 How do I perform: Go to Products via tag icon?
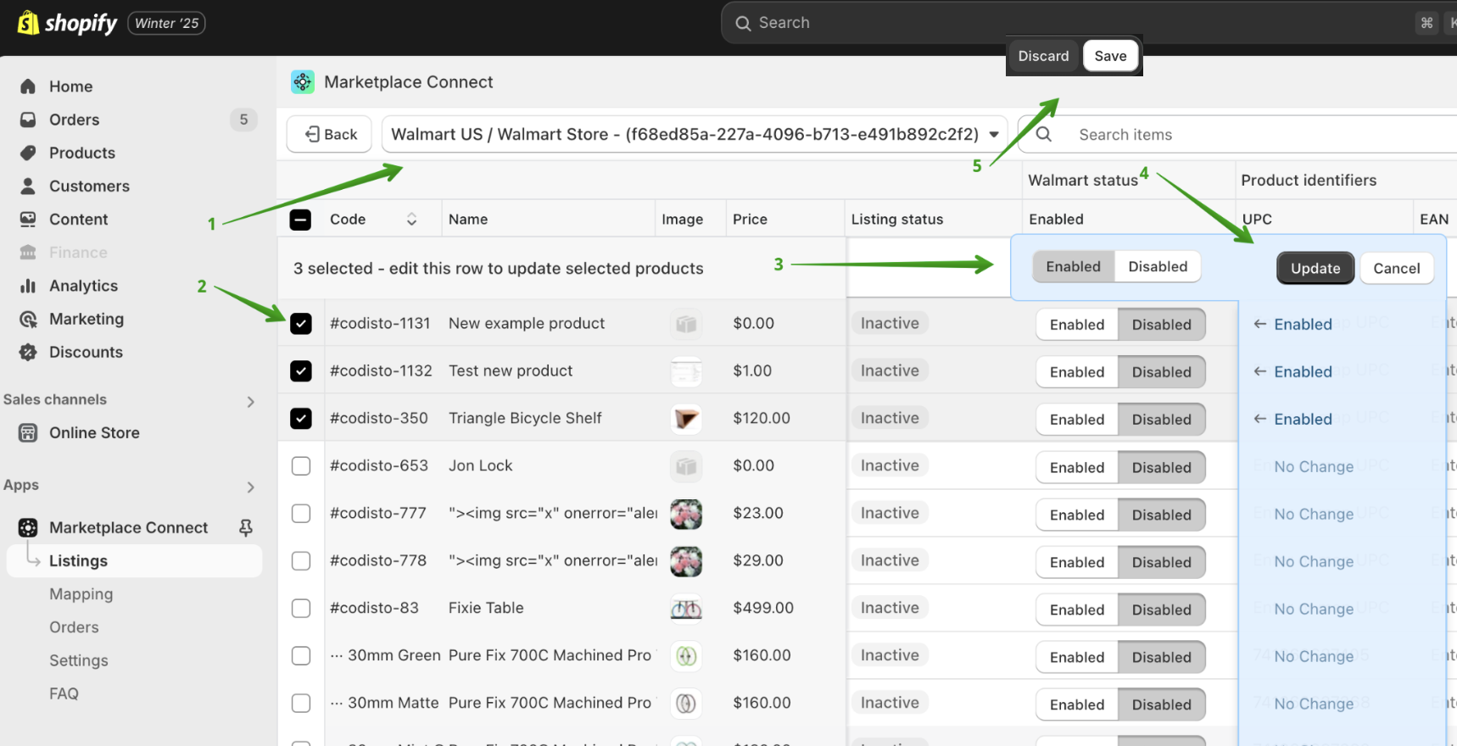[28, 153]
